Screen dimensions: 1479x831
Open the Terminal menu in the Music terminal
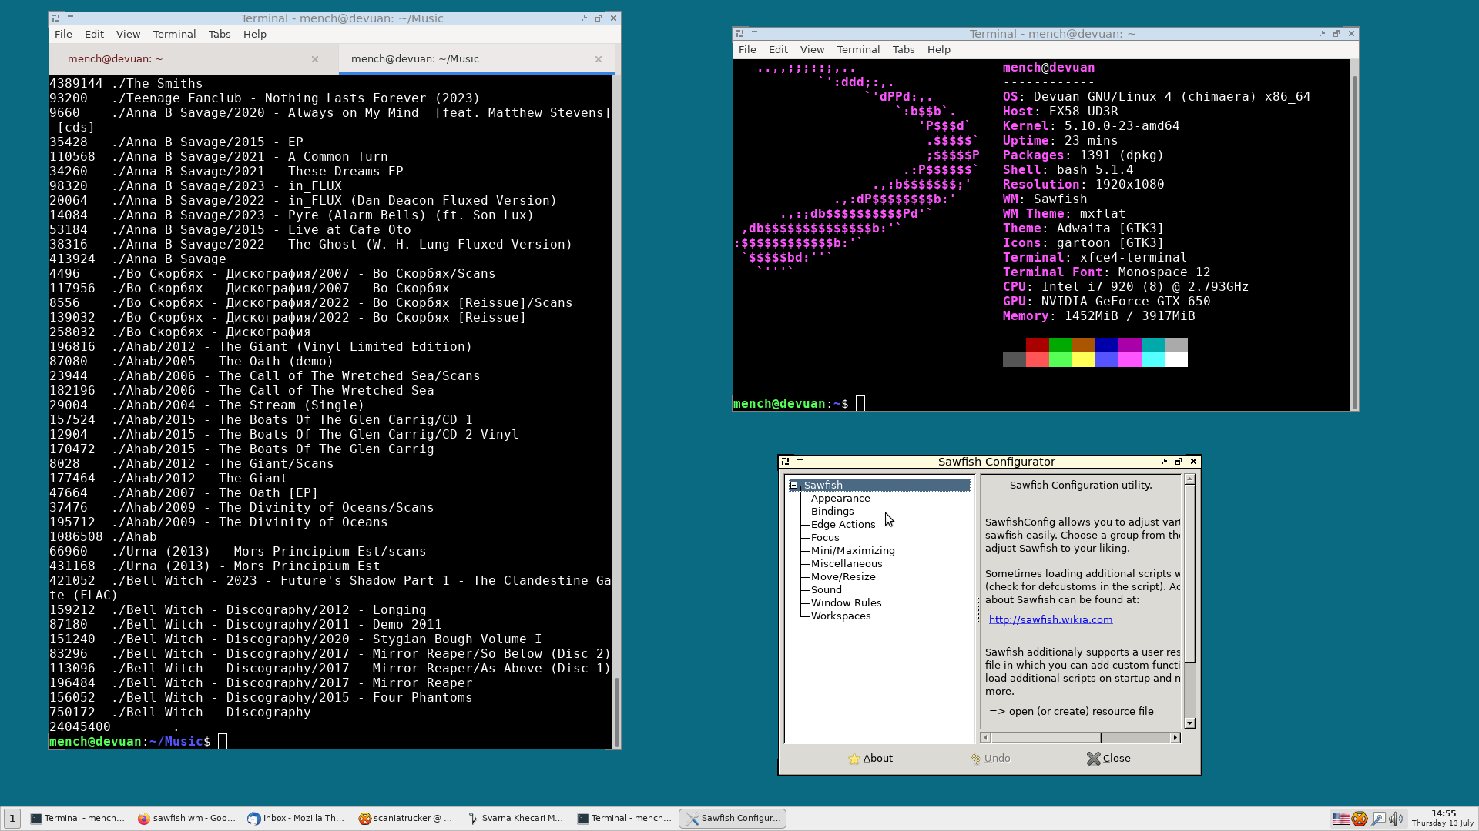tap(174, 34)
